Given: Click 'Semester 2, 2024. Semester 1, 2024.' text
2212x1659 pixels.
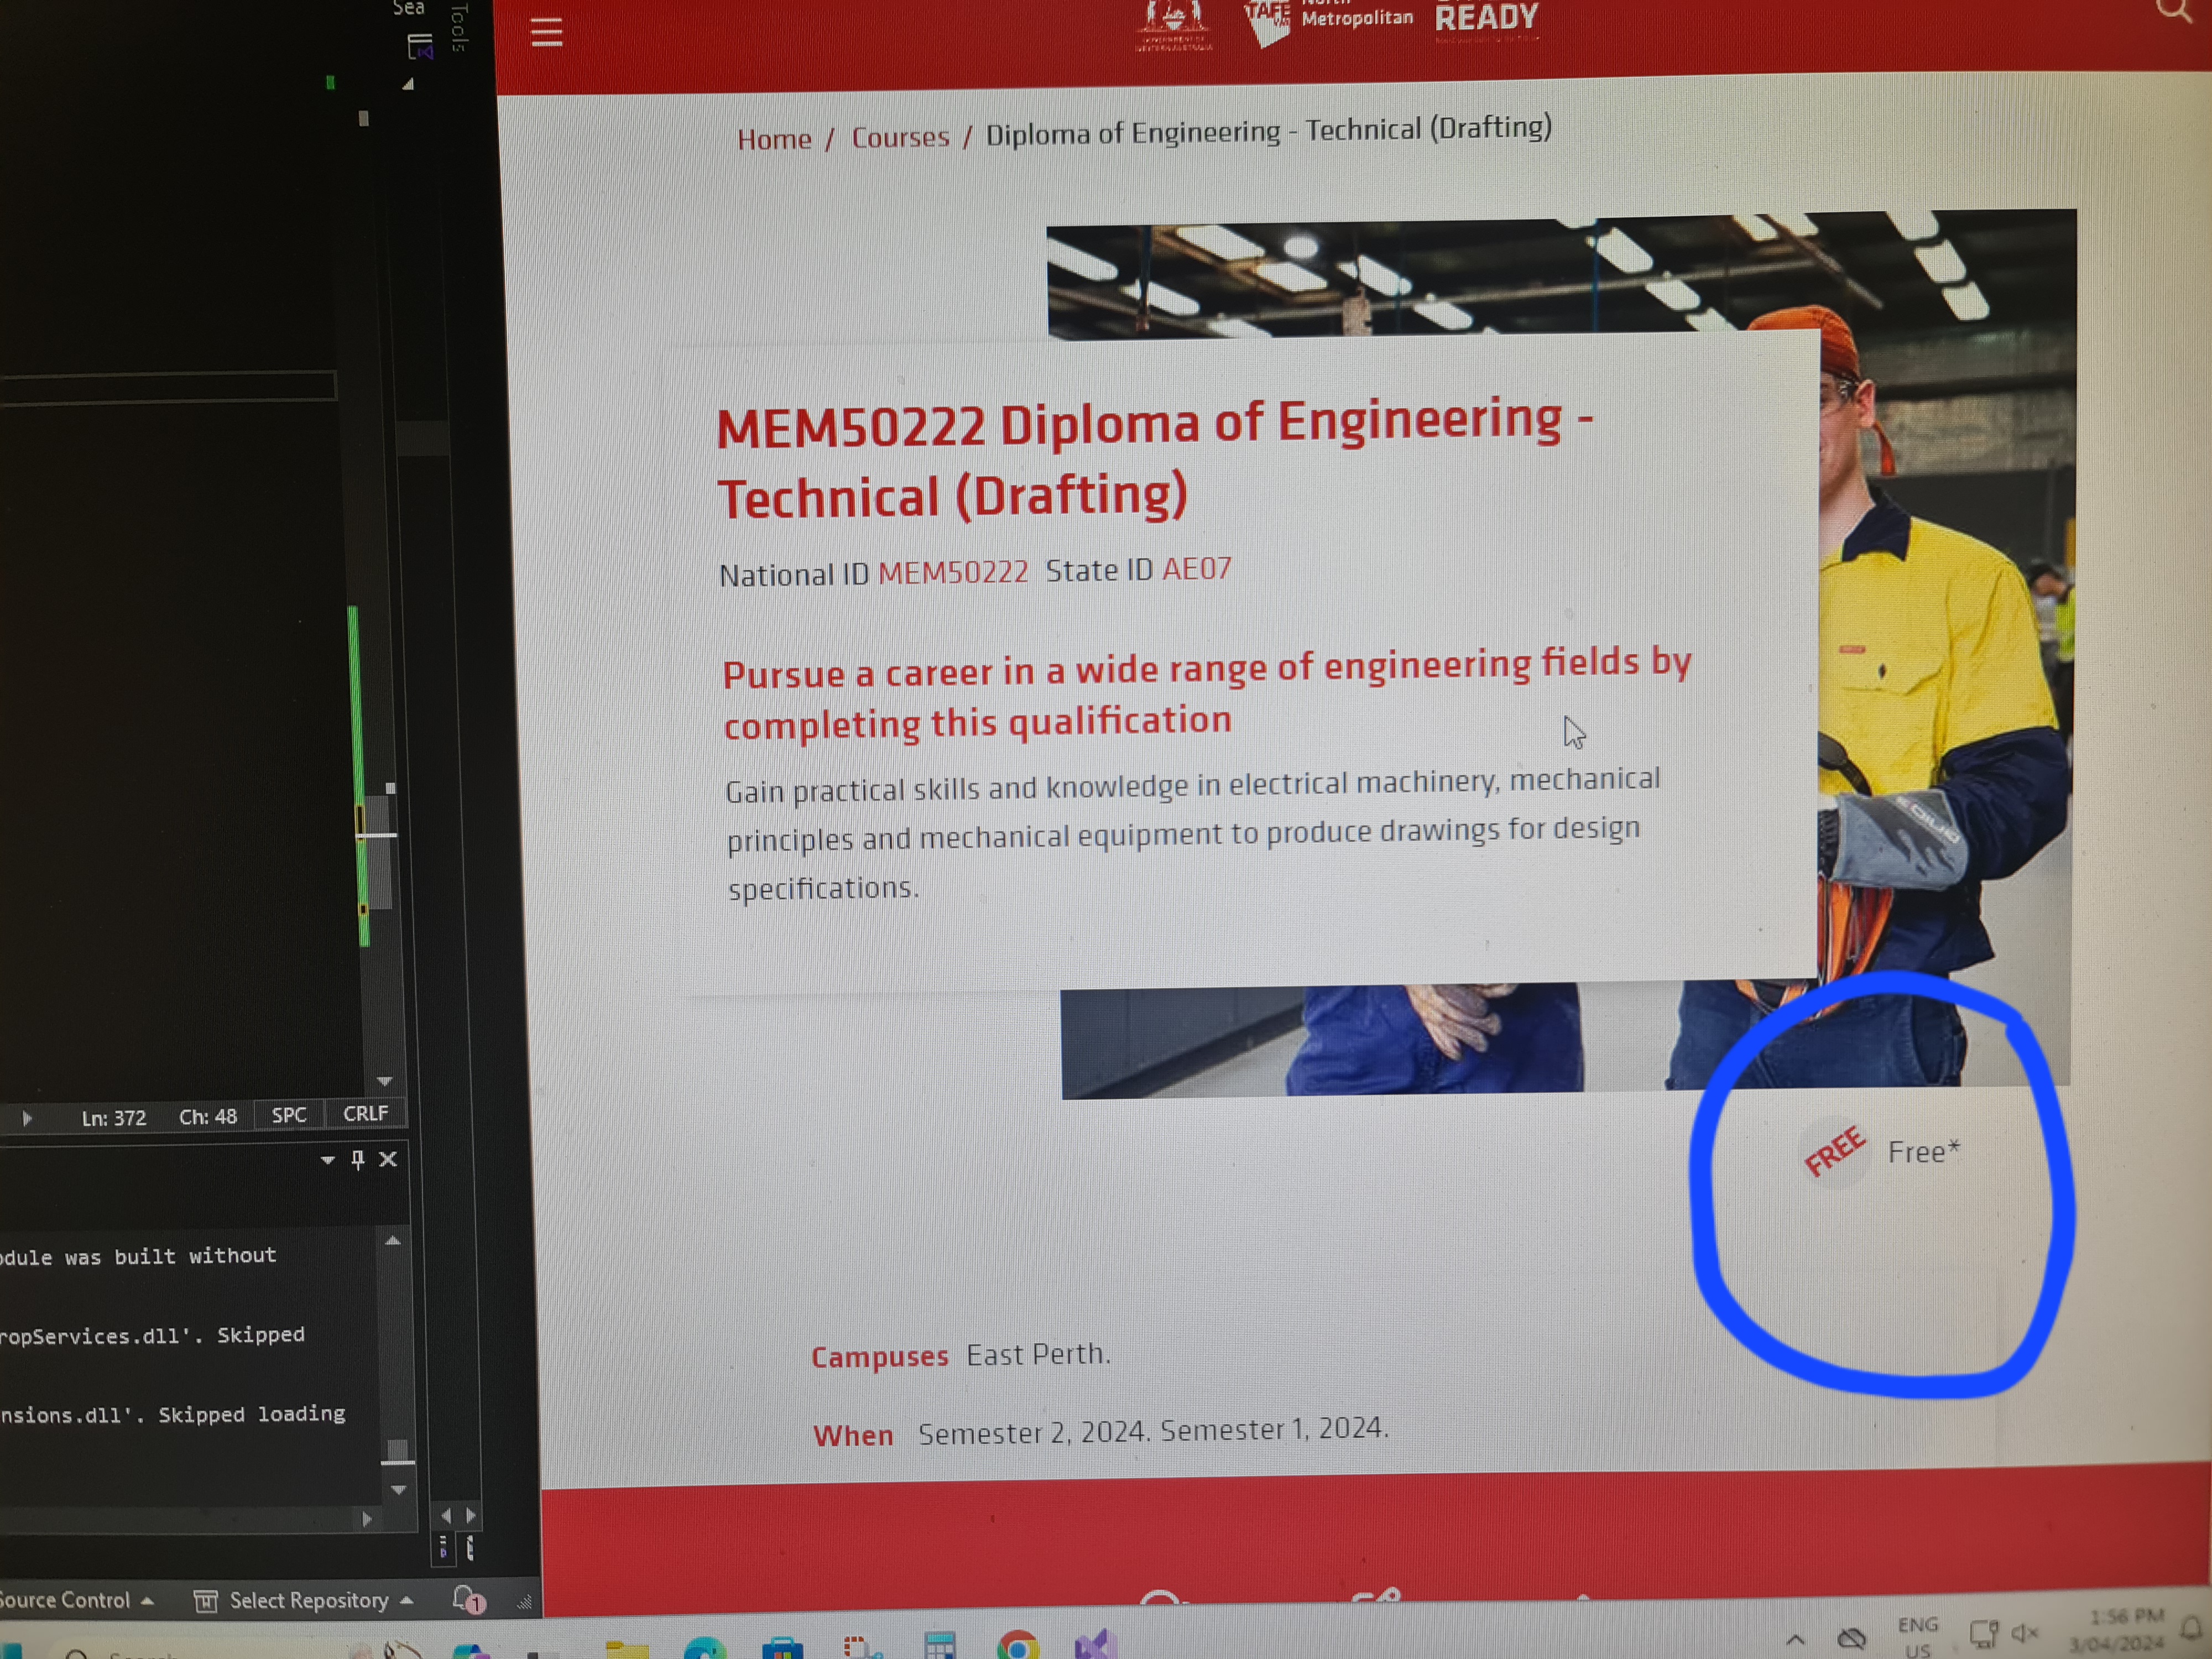Looking at the screenshot, I should (x=1153, y=1431).
